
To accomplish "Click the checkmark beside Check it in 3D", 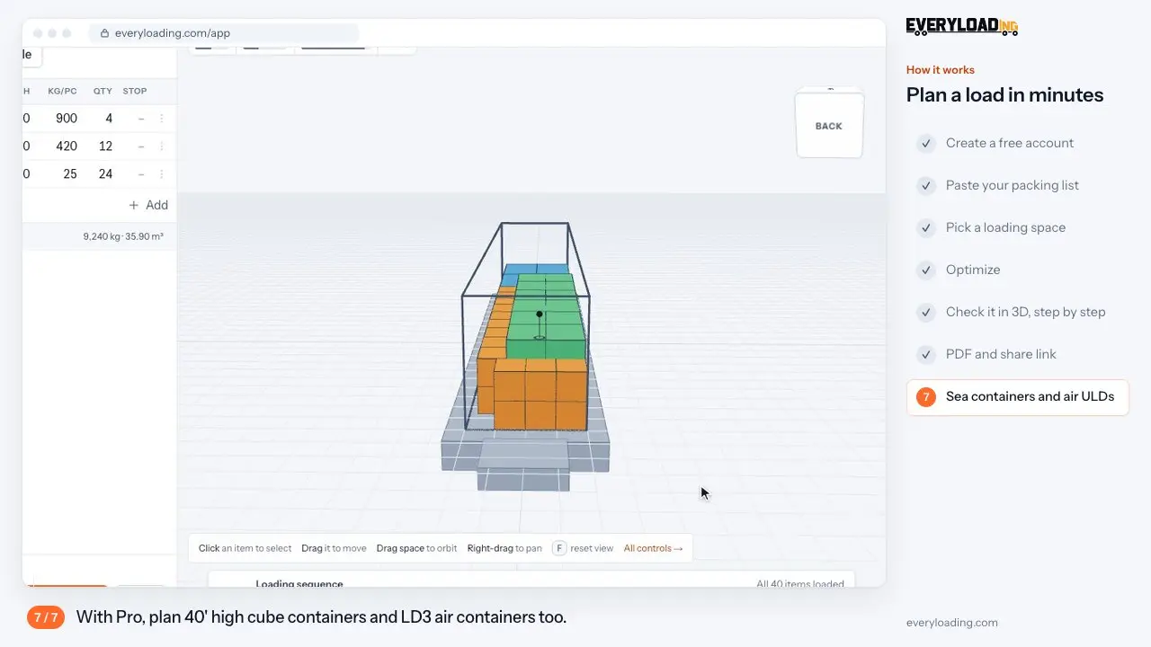I will click(x=925, y=312).
